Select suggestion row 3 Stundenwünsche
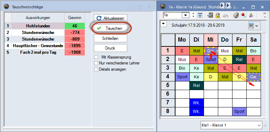The image size is (270, 132). tap(45, 39)
